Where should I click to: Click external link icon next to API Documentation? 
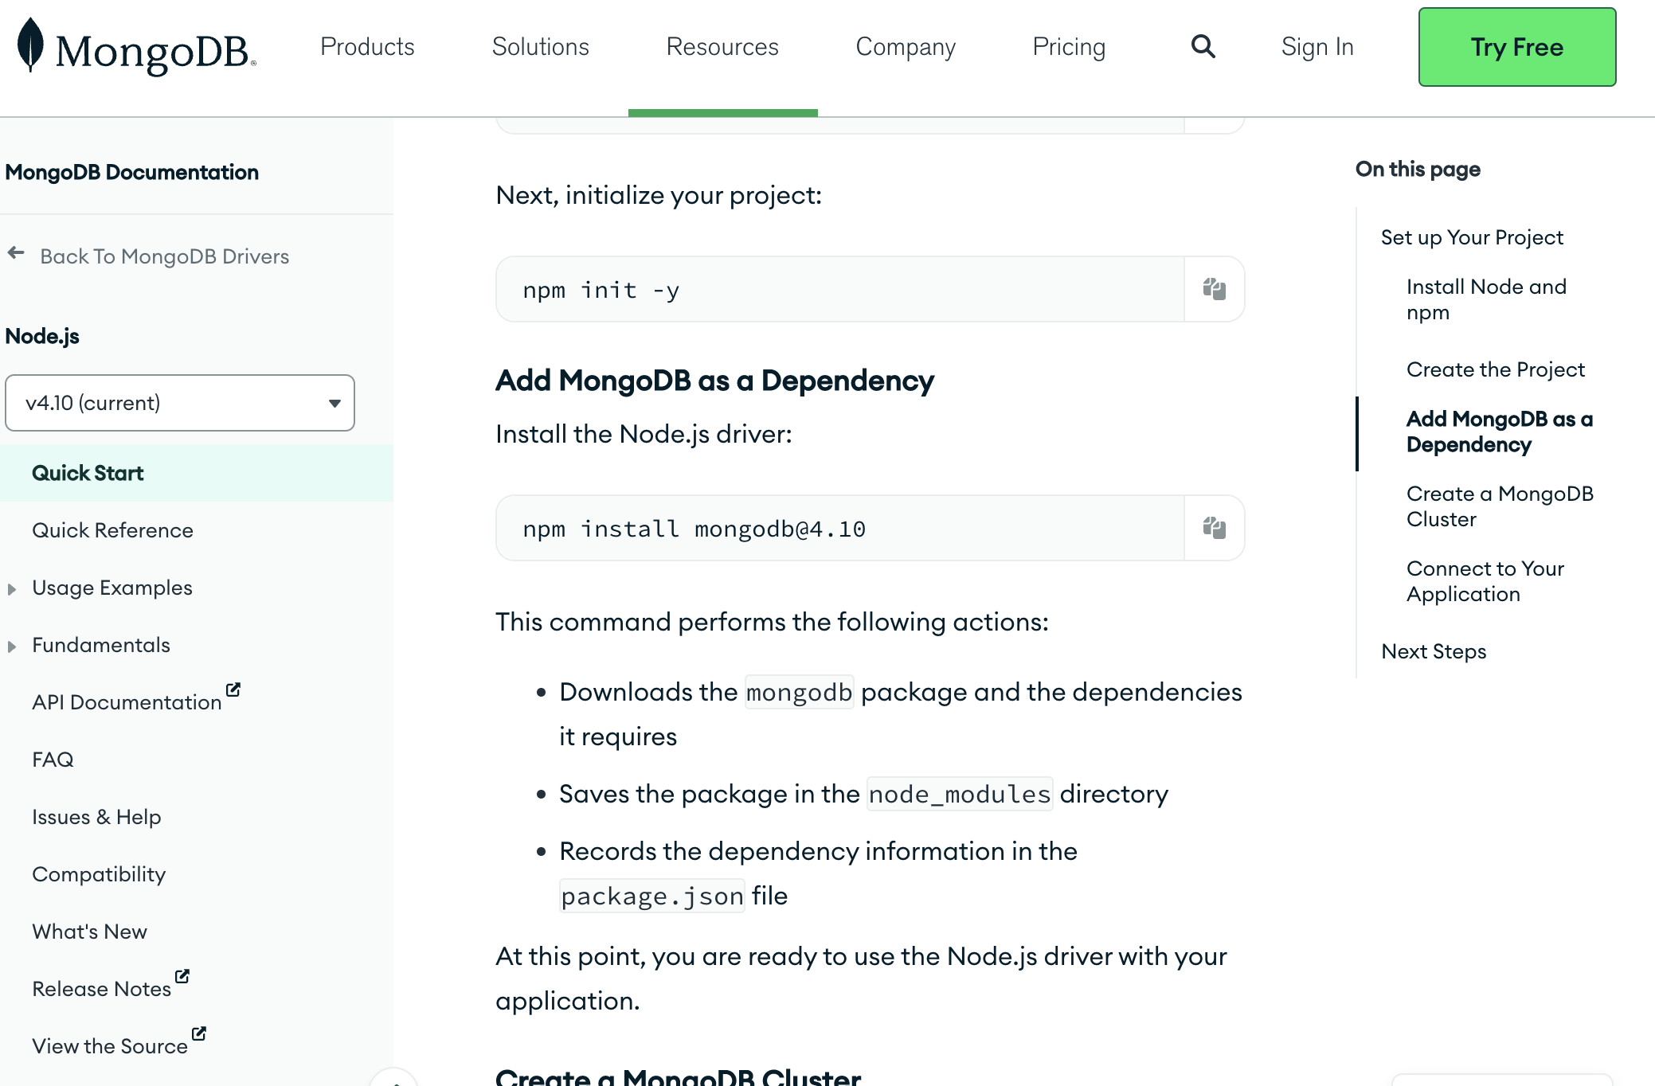233,689
